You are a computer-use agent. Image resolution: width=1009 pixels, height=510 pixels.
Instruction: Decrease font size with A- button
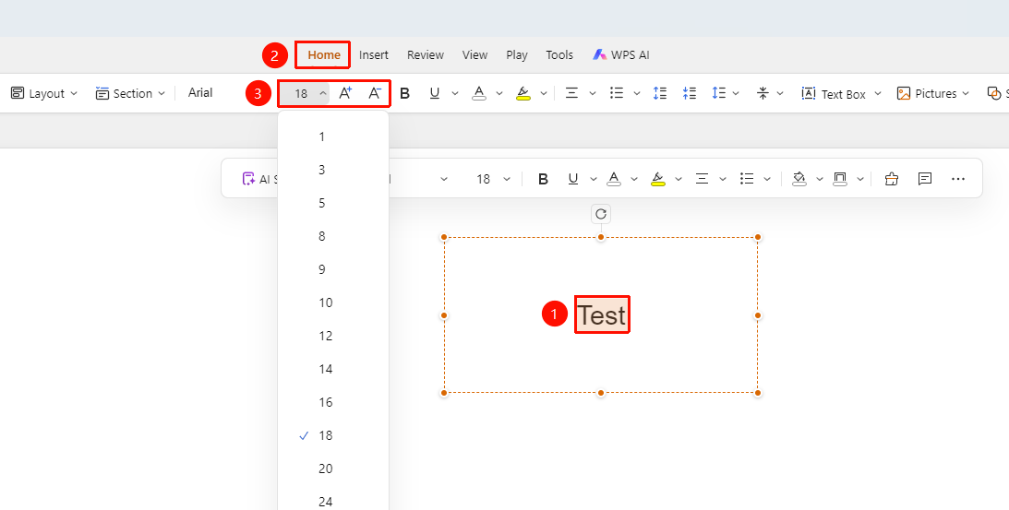click(375, 93)
